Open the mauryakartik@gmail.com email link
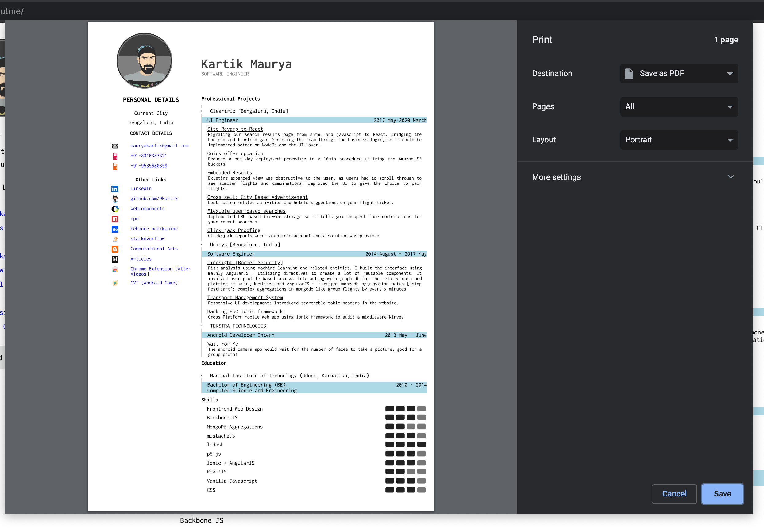The height and width of the screenshot is (529, 764). [159, 146]
